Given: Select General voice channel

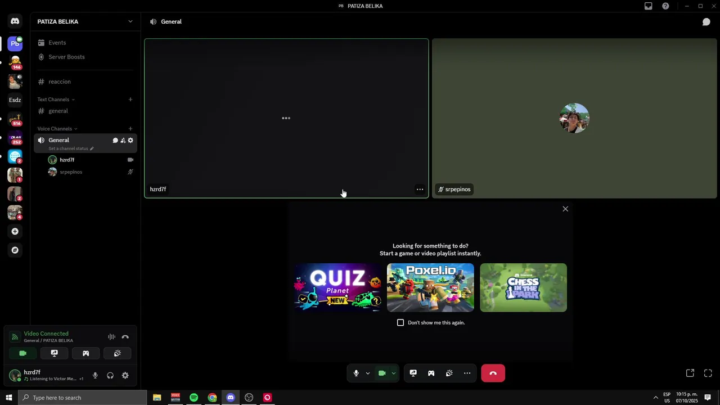Looking at the screenshot, I should tap(58, 140).
